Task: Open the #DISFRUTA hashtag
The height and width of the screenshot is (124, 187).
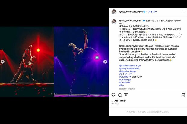Action: (x=125, y=77)
